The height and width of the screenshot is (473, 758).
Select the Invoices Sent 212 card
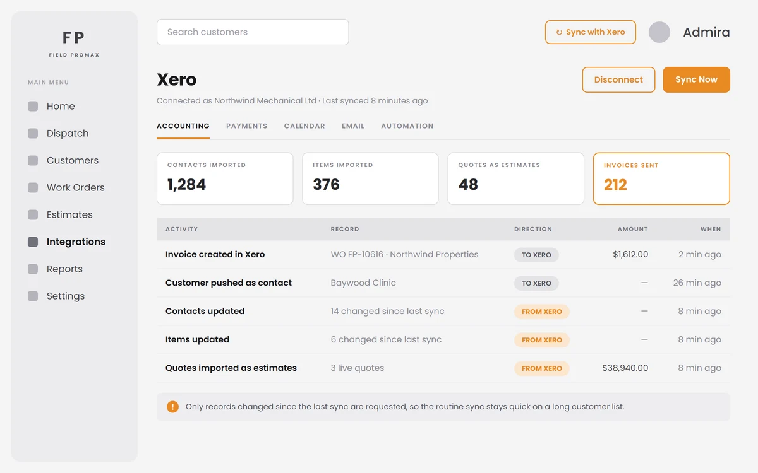[661, 178]
